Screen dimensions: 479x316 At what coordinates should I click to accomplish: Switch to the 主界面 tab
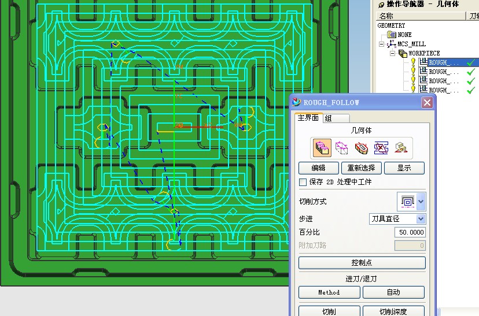pyautogui.click(x=308, y=118)
